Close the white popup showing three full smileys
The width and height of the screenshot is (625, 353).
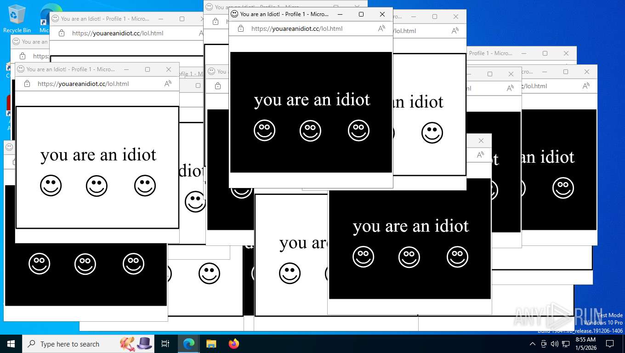pyautogui.click(x=169, y=69)
